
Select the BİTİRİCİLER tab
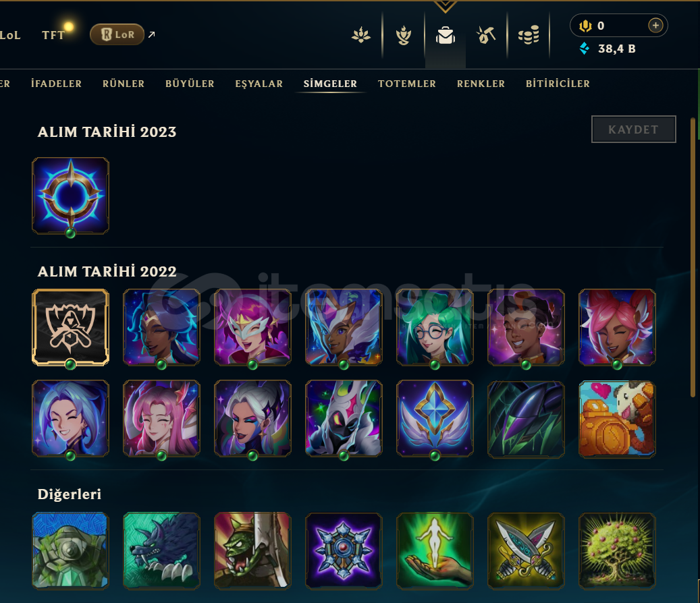pos(558,84)
